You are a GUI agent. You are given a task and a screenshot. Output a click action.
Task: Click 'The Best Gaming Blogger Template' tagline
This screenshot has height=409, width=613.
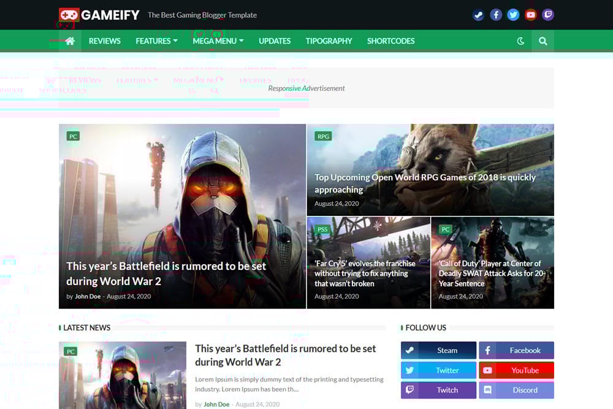[x=202, y=15]
